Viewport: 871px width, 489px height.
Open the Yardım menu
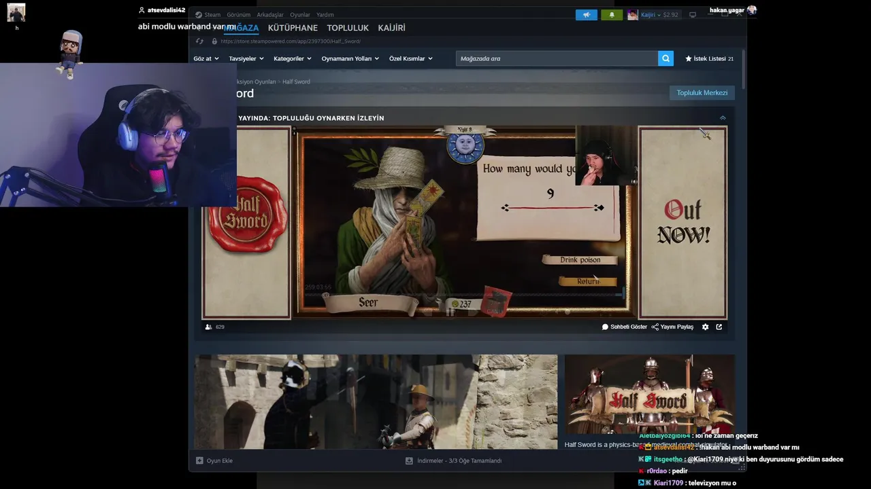325,14
